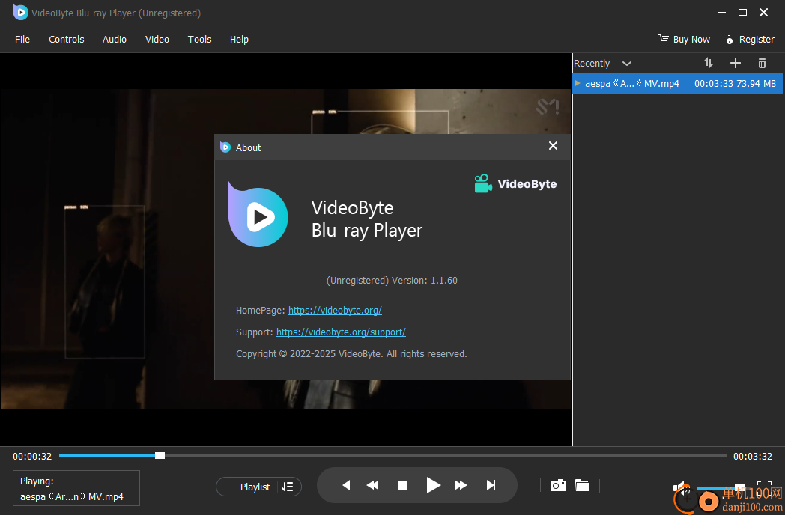This screenshot has width=785, height=515.
Task: Click the VideoByte brand logo in the About dialog
Action: [515, 183]
